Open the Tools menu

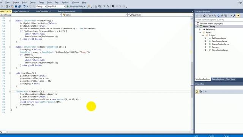[49, 3]
